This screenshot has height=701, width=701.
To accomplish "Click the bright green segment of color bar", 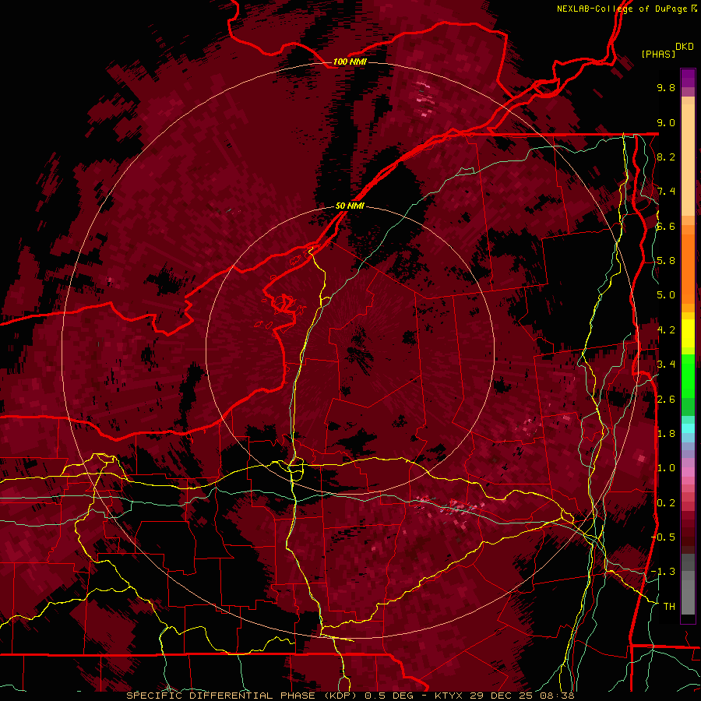I will (688, 375).
